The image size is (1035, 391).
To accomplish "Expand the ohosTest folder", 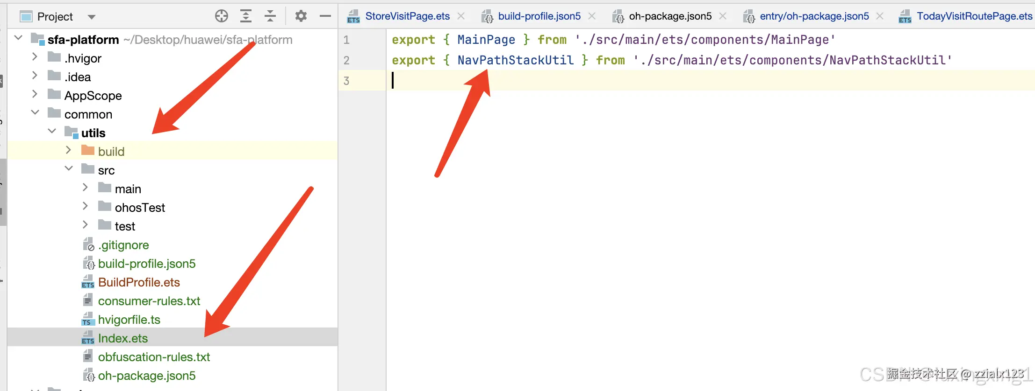I will click(85, 206).
